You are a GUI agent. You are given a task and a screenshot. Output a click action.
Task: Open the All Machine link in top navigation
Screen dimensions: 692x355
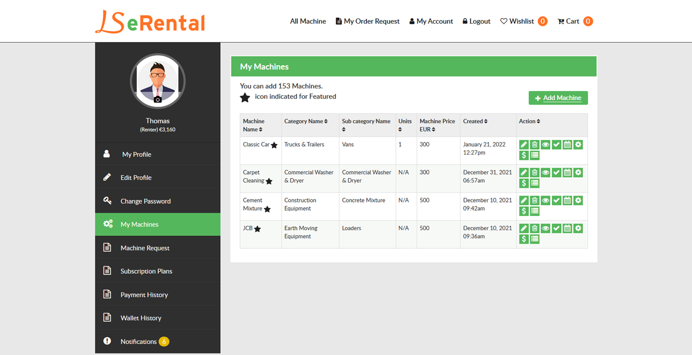click(x=307, y=22)
